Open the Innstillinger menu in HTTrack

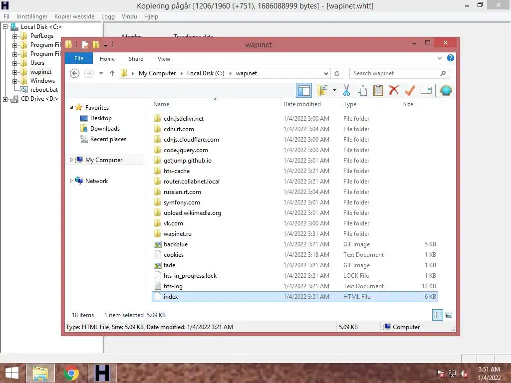click(x=32, y=16)
